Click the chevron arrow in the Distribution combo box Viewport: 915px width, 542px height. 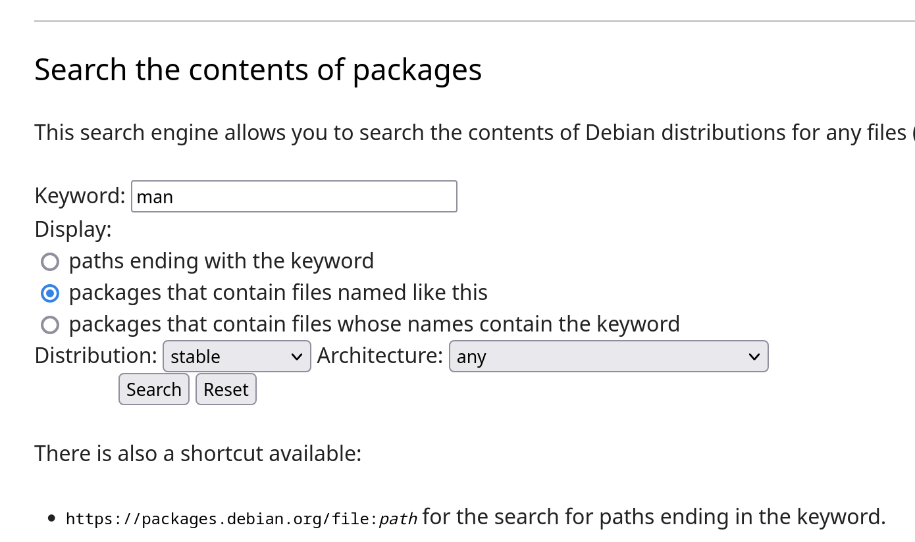[x=296, y=357]
